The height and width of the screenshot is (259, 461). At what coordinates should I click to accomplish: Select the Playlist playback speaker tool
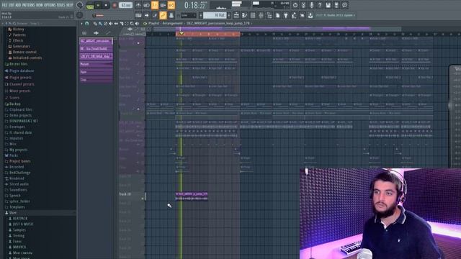[138, 24]
